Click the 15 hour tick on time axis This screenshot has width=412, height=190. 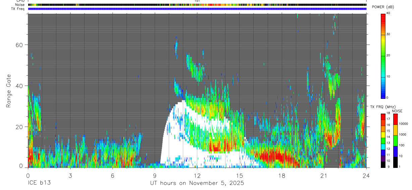click(x=240, y=176)
